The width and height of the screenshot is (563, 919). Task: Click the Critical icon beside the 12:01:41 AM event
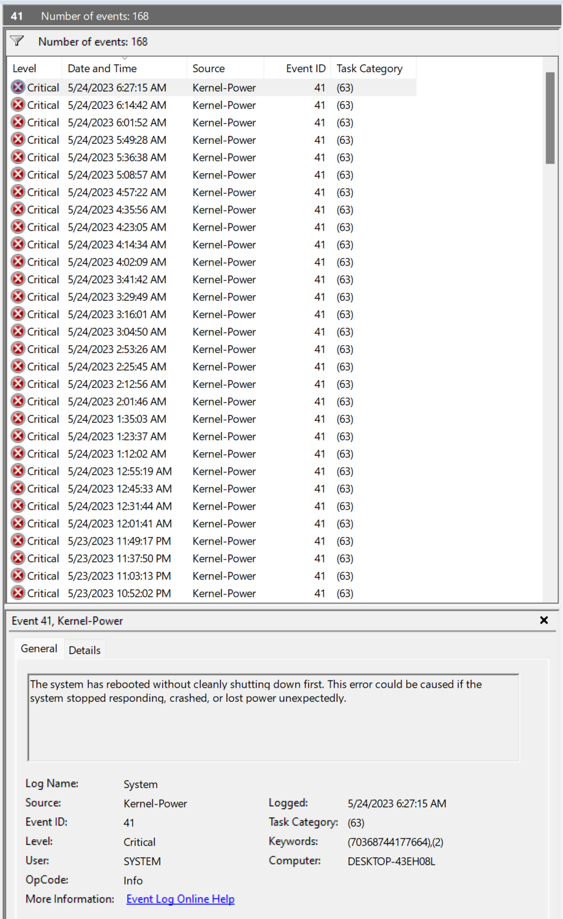coord(18,523)
